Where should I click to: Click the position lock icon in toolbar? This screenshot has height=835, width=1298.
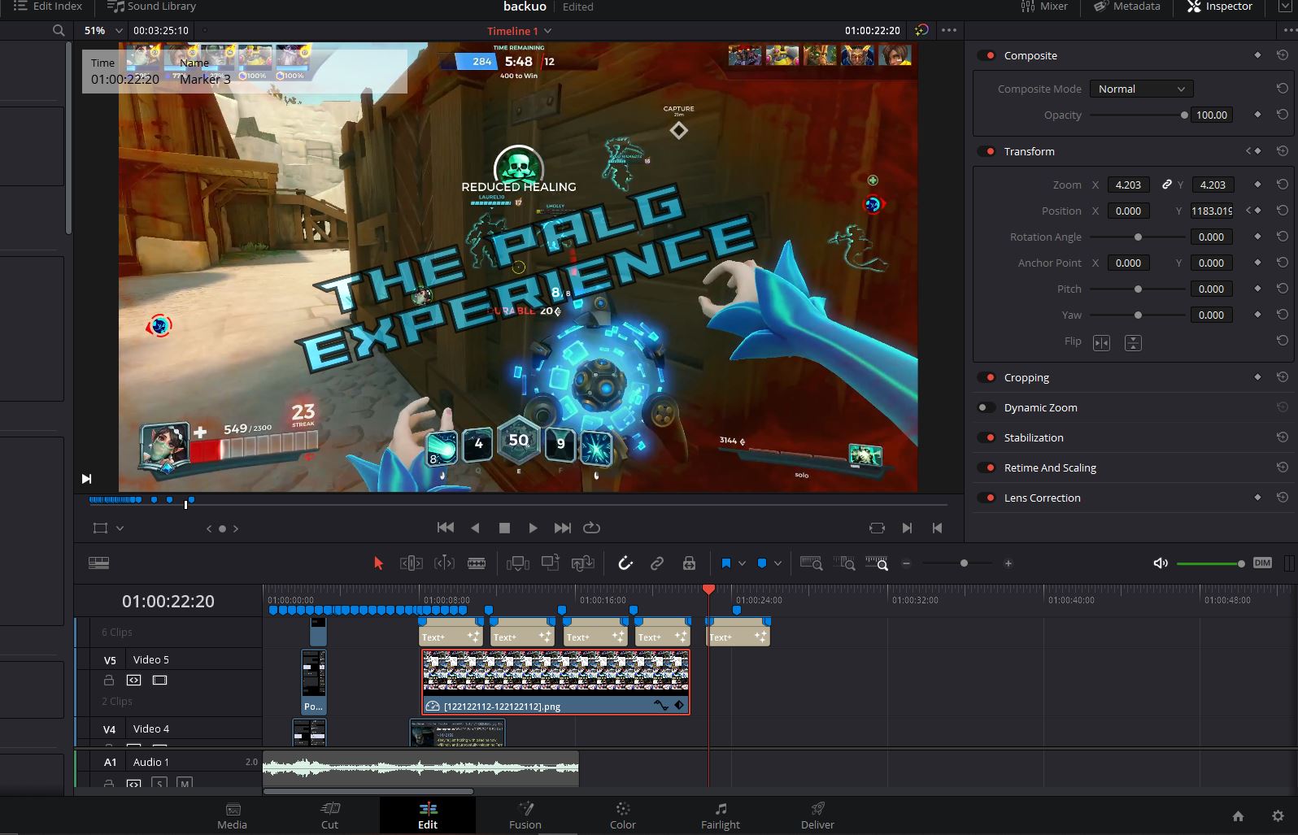[689, 563]
